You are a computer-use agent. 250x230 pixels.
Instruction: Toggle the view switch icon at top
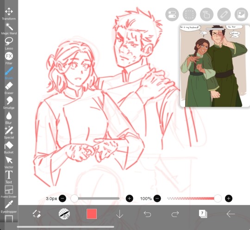click(172, 14)
